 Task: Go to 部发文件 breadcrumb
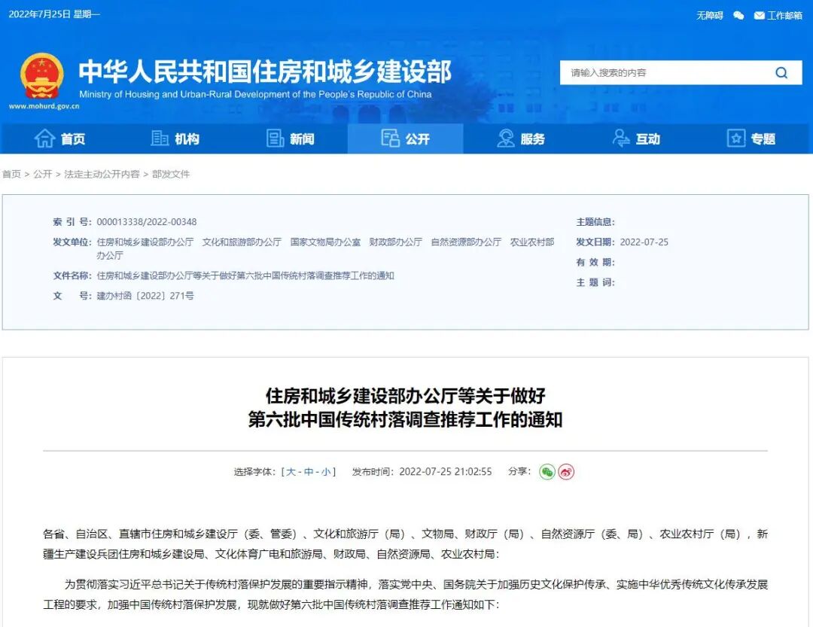point(171,175)
